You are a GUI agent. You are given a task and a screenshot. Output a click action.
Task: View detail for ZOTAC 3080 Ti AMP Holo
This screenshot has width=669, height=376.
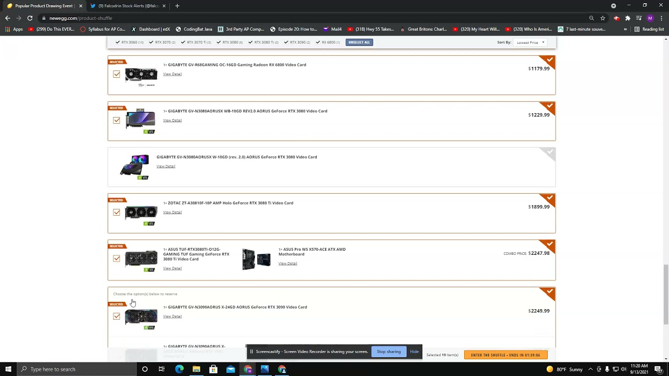(172, 212)
